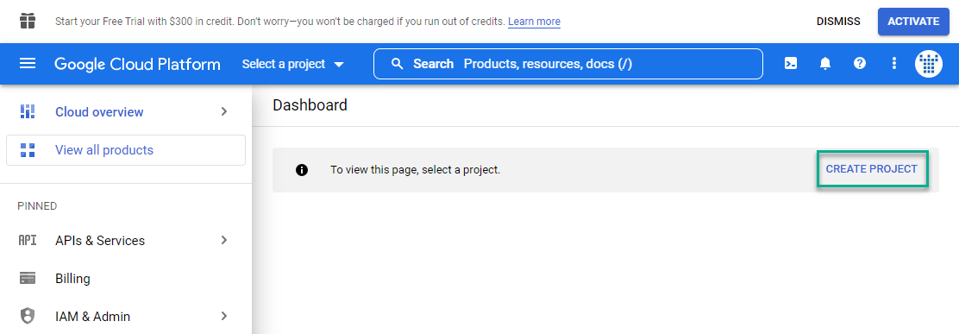959x334 pixels.
Task: Expand the Cloud overview submenu chevron
Action: [x=224, y=111]
